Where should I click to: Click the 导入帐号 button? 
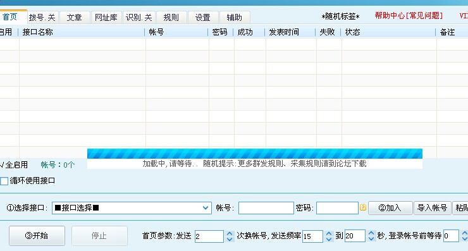click(x=432, y=208)
